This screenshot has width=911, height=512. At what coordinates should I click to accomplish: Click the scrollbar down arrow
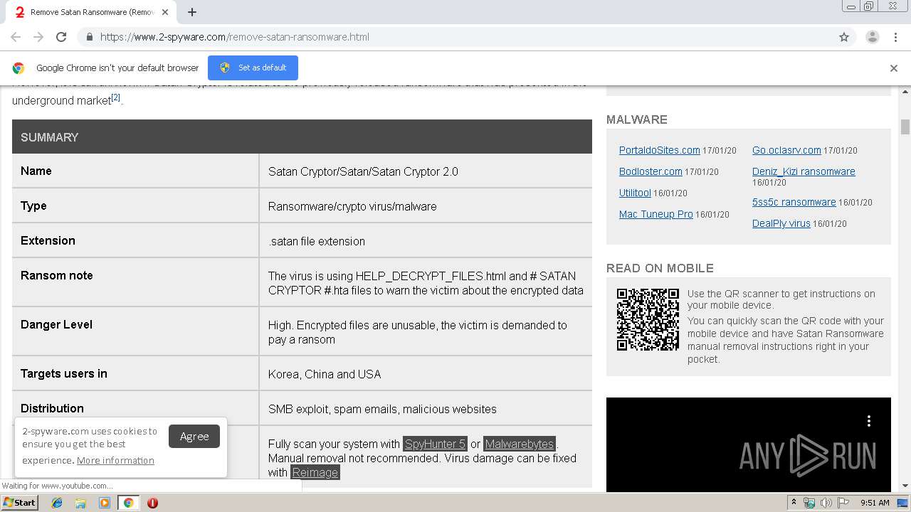tap(905, 486)
